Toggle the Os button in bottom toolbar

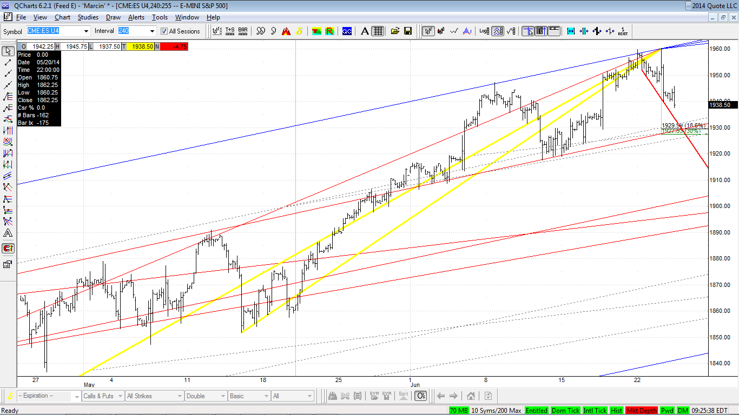point(421,396)
